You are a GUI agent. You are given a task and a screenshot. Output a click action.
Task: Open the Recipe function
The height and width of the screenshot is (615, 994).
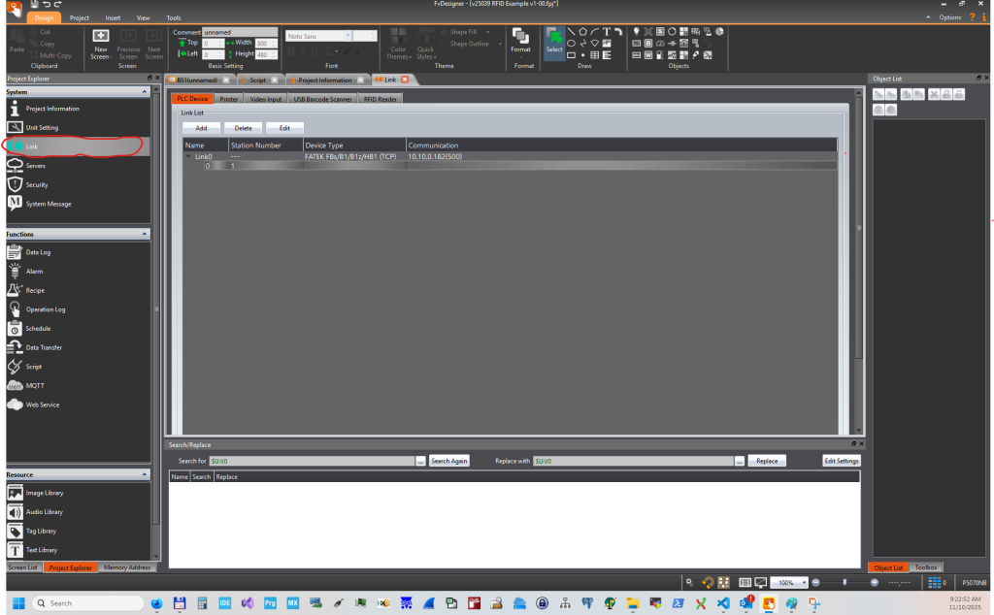[35, 290]
